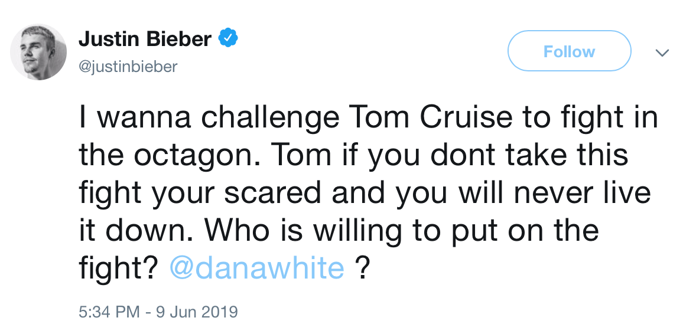683x334 pixels.
Task: Click the @justinbieber handle
Action: pyautogui.click(x=128, y=67)
